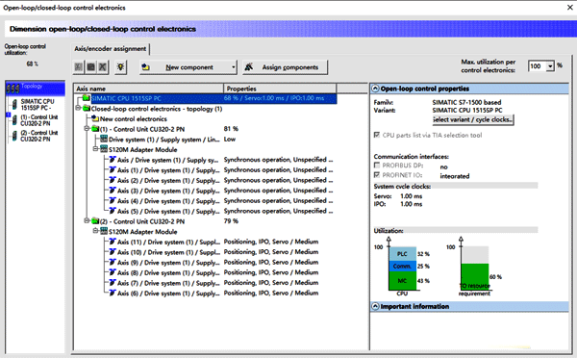
Task: Select SIMATIC CPU 1515SP PC topology icon
Action: (x=14, y=105)
